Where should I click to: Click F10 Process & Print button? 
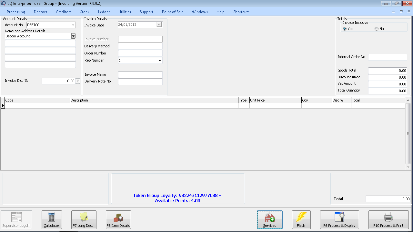point(388,220)
